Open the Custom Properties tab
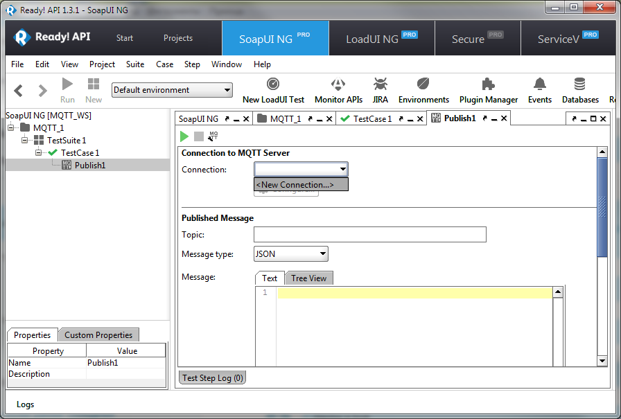Viewport: 621px width, 419px height. click(x=98, y=335)
